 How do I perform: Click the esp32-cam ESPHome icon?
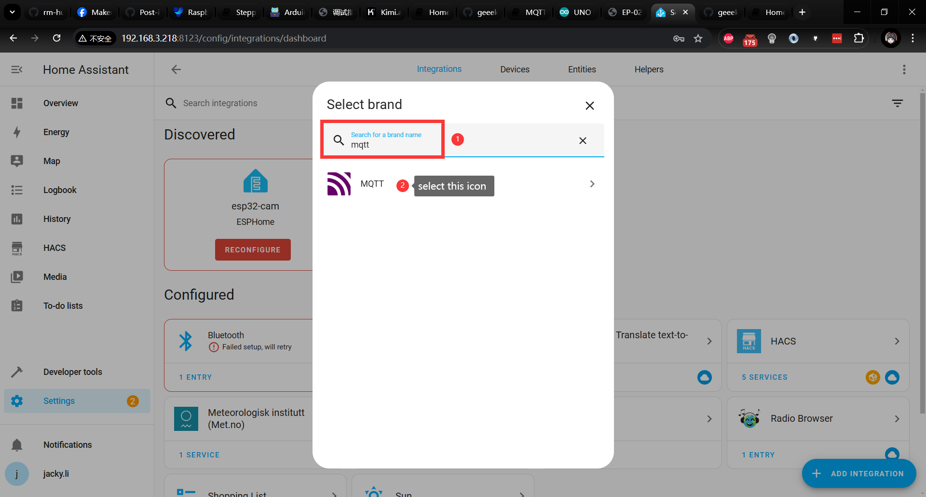pyautogui.click(x=255, y=181)
